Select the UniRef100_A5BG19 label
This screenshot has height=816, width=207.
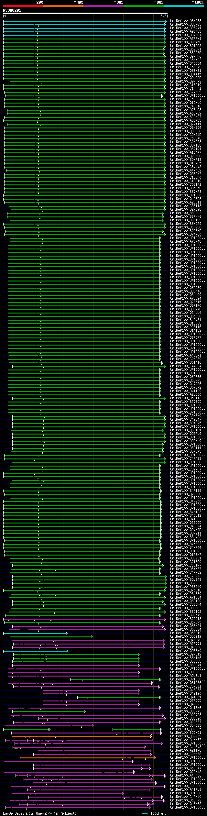[x=186, y=633]
